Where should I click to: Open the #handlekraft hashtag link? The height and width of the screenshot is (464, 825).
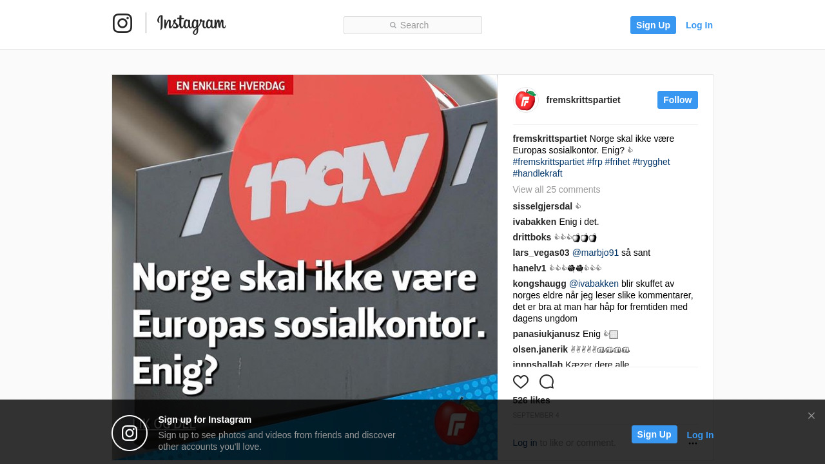[x=538, y=173]
